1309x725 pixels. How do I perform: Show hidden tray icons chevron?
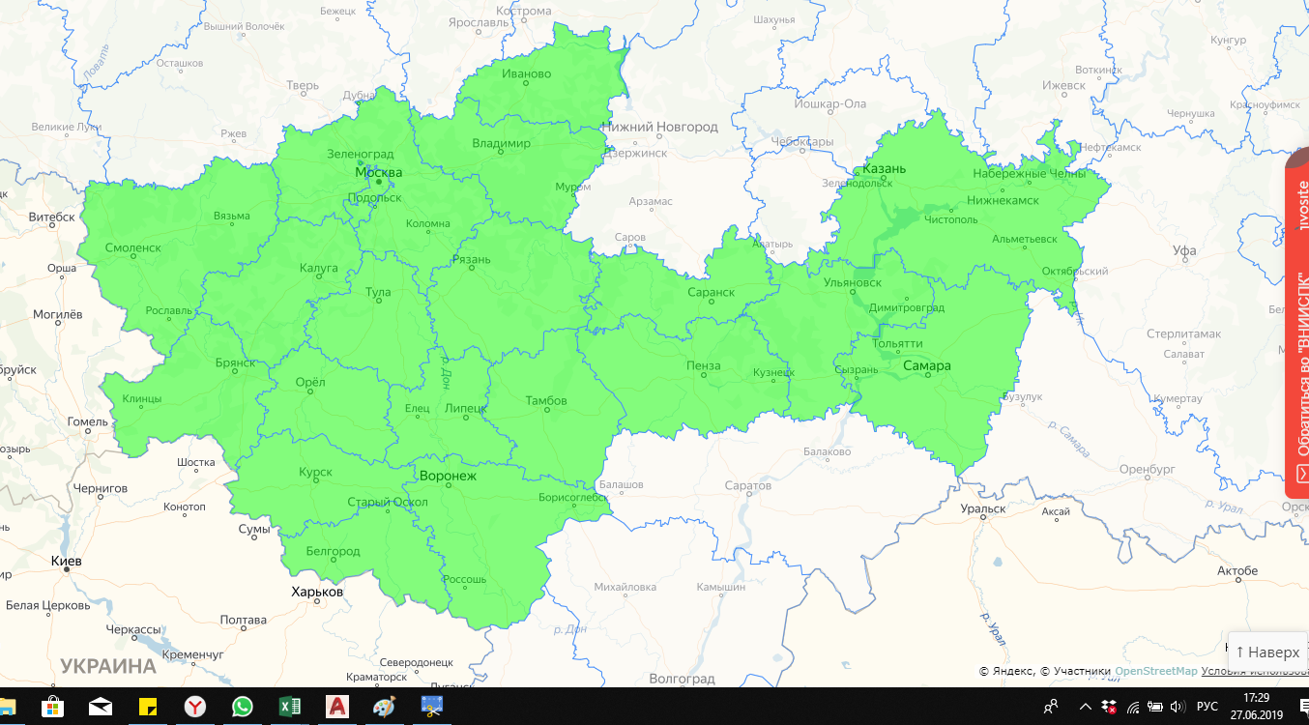(x=1086, y=707)
